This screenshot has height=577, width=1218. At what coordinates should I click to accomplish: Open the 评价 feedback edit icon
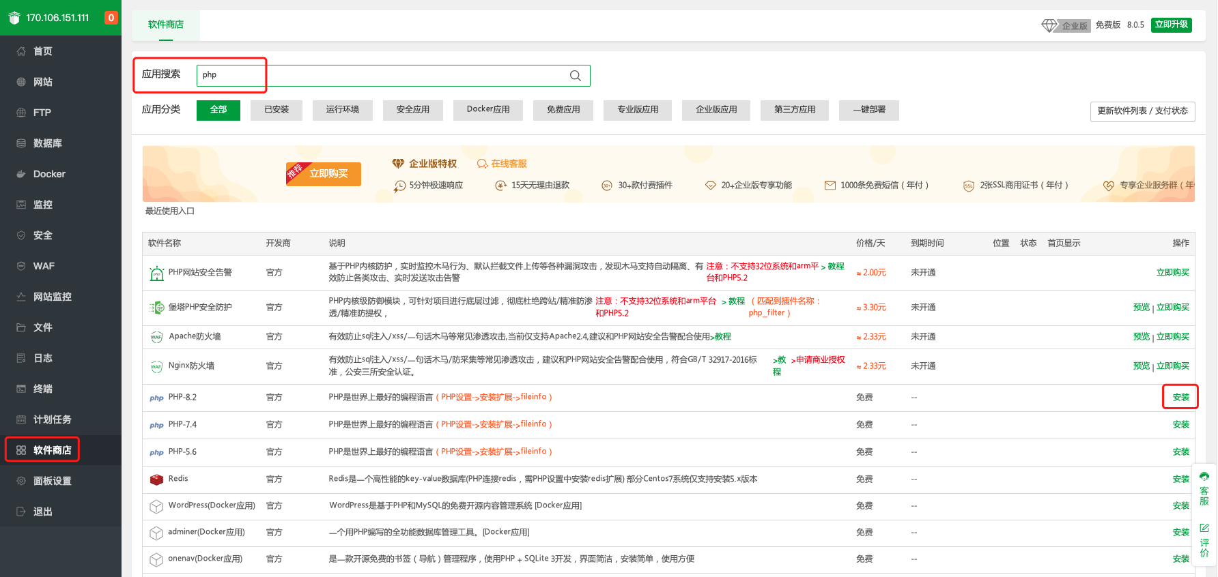(1204, 528)
